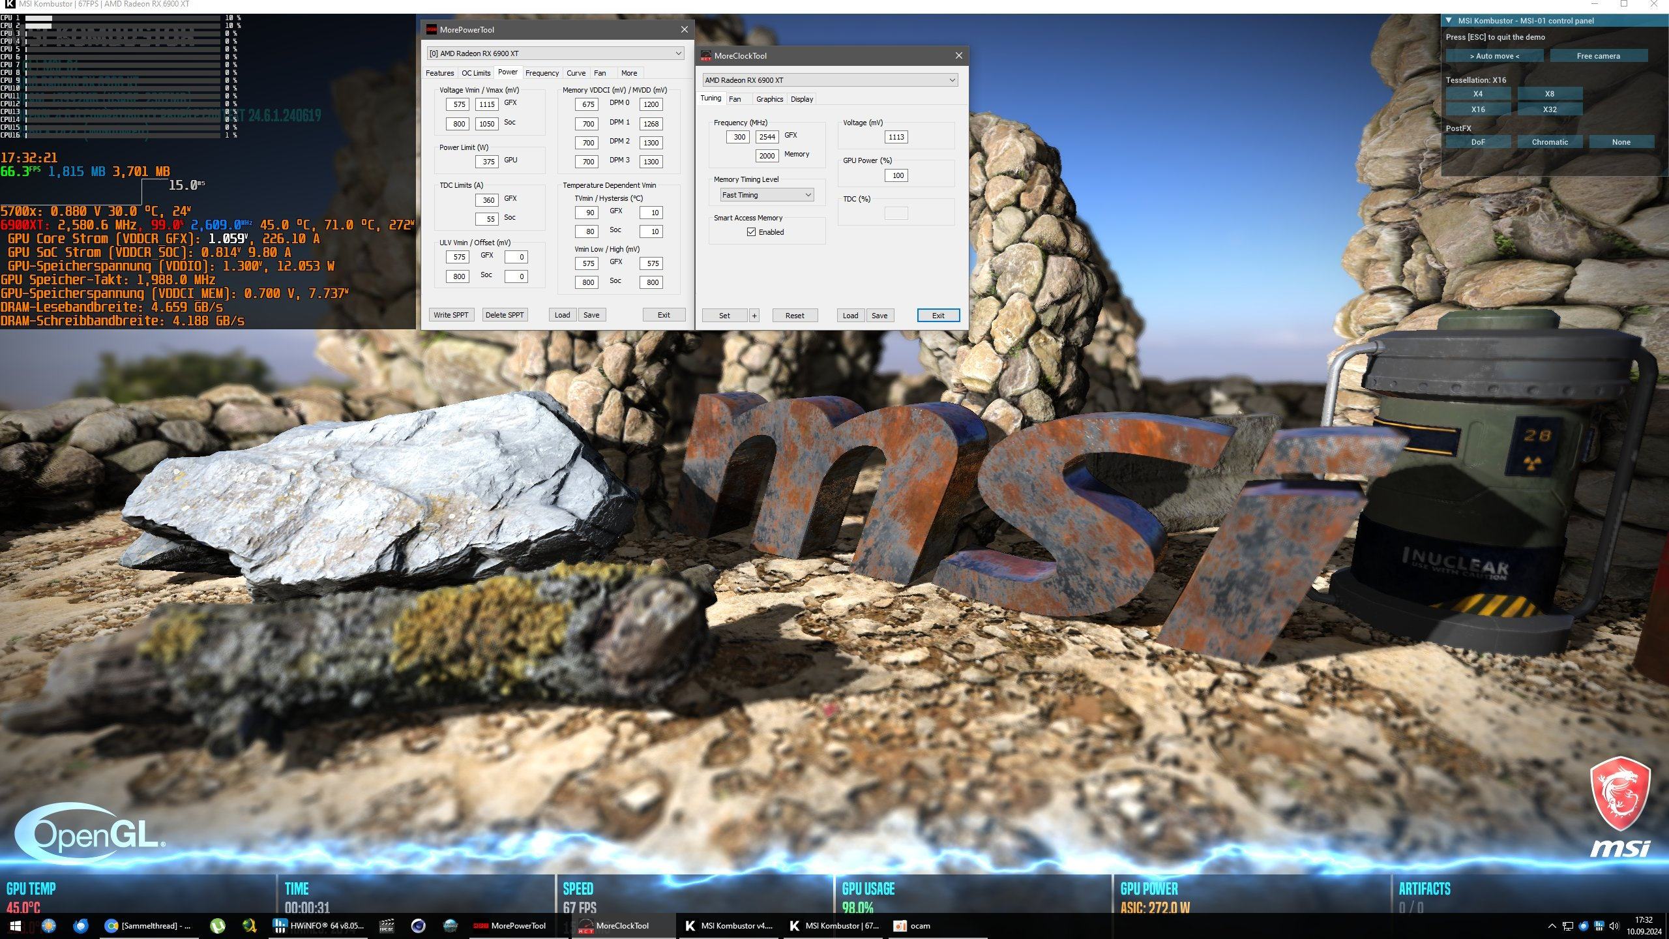Show hidden system tray icons

(1552, 925)
